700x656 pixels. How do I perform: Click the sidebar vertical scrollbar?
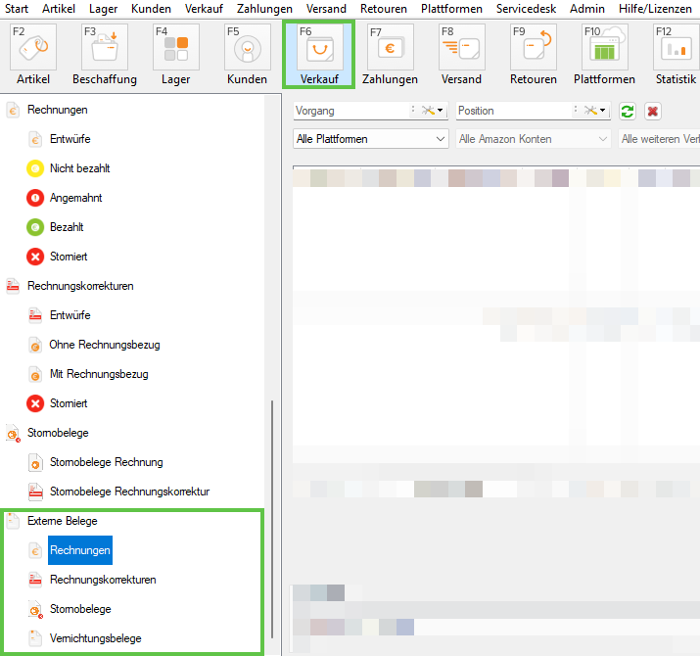pyautogui.click(x=271, y=519)
